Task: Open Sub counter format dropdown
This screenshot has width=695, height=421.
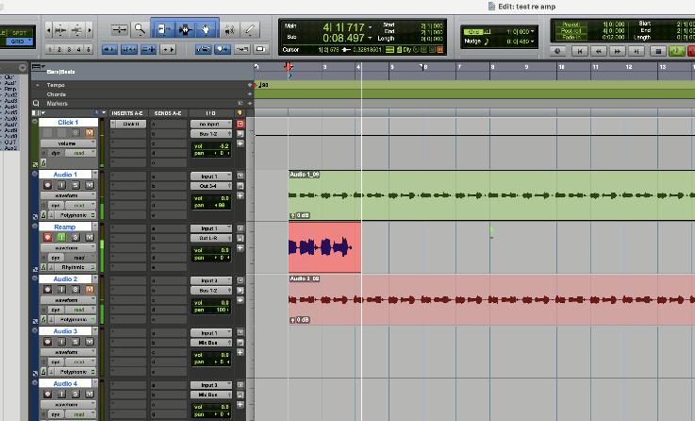Action: coord(371,38)
